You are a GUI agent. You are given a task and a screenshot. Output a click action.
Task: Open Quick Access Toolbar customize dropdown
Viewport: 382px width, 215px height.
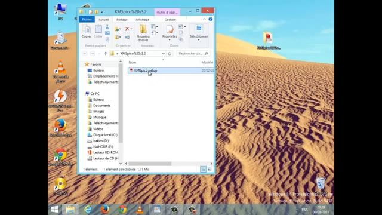[x=102, y=12]
